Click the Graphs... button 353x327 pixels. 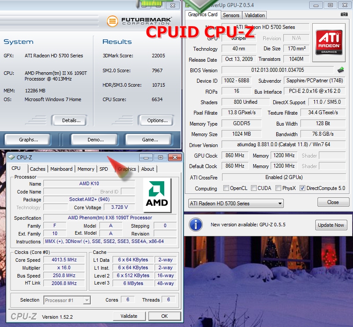click(28, 140)
